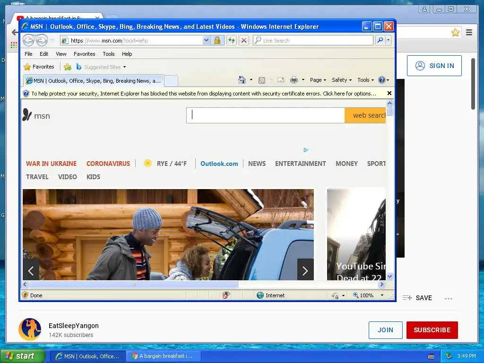The height and width of the screenshot is (363, 484).
Task: Click the Read Mail envelope icon
Action: (281, 80)
